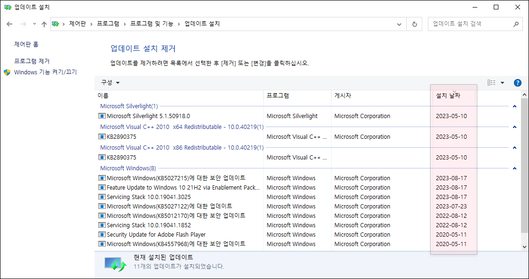Image resolution: width=529 pixels, height=279 pixels.
Task: Click the Microsoft Silverlight 5.1.50918.0 update icon
Action: click(x=101, y=116)
